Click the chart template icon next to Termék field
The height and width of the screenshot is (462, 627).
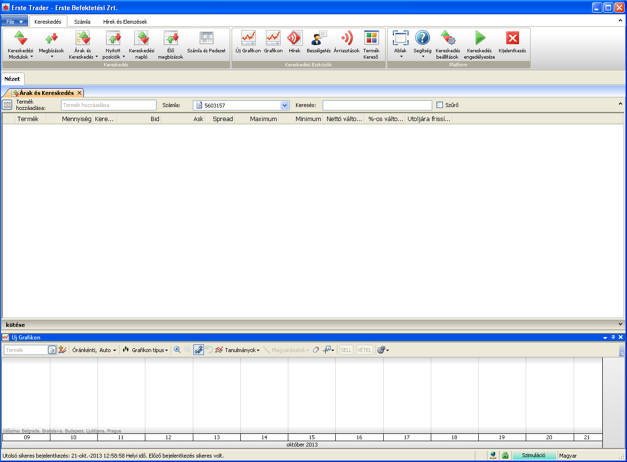pos(63,350)
